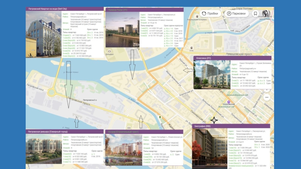The image size is (301, 169).
Task: Open the Премьер Палас building photo
Action: point(123,30)
